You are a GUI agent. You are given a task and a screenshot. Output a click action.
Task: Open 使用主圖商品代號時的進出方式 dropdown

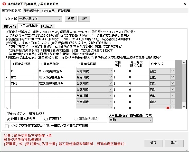coord(130,120)
